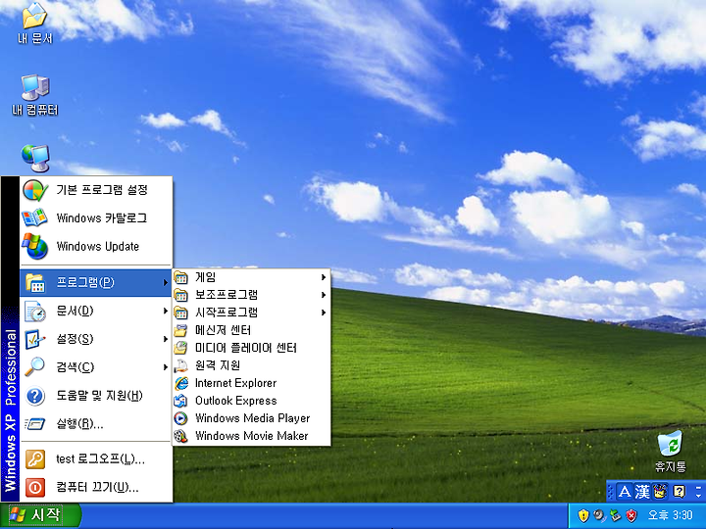Click the 보조프로그램 folder icon

[181, 295]
